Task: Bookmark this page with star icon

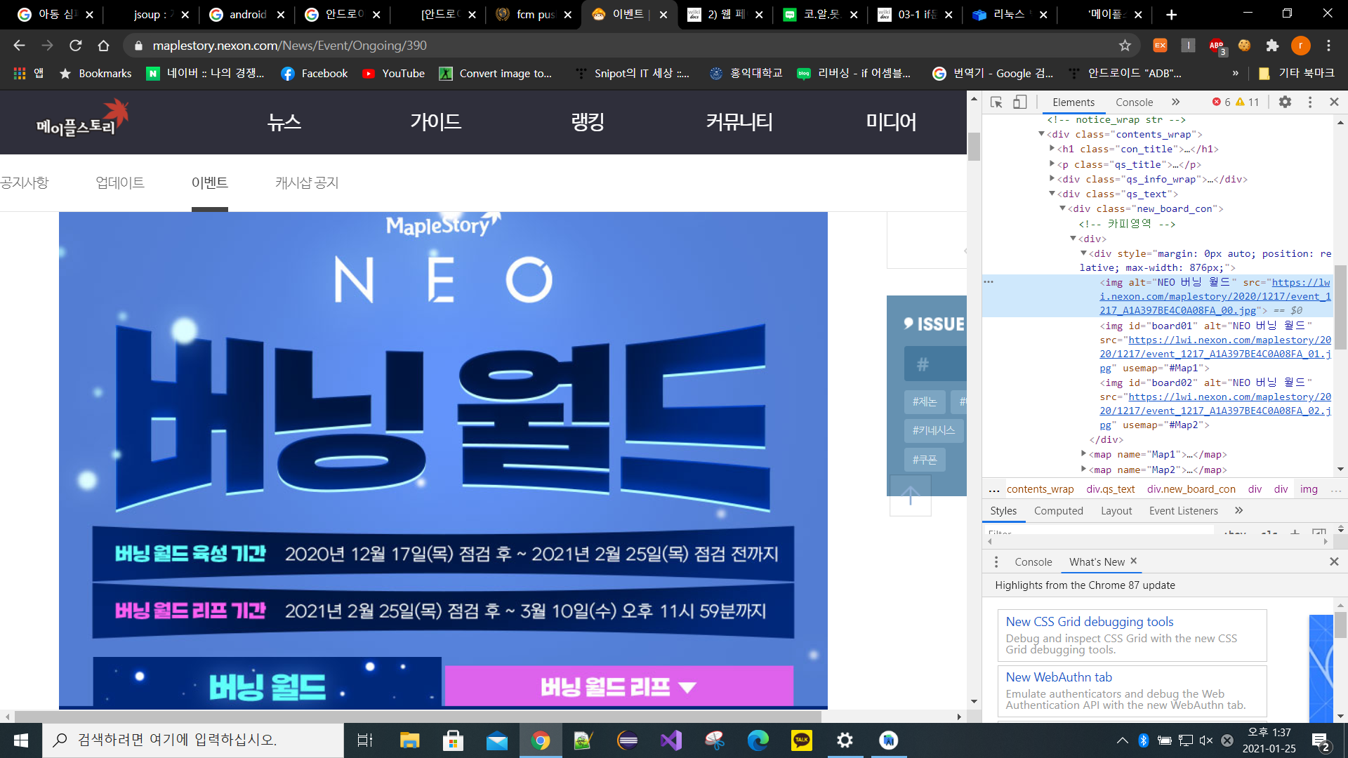Action: click(1125, 46)
